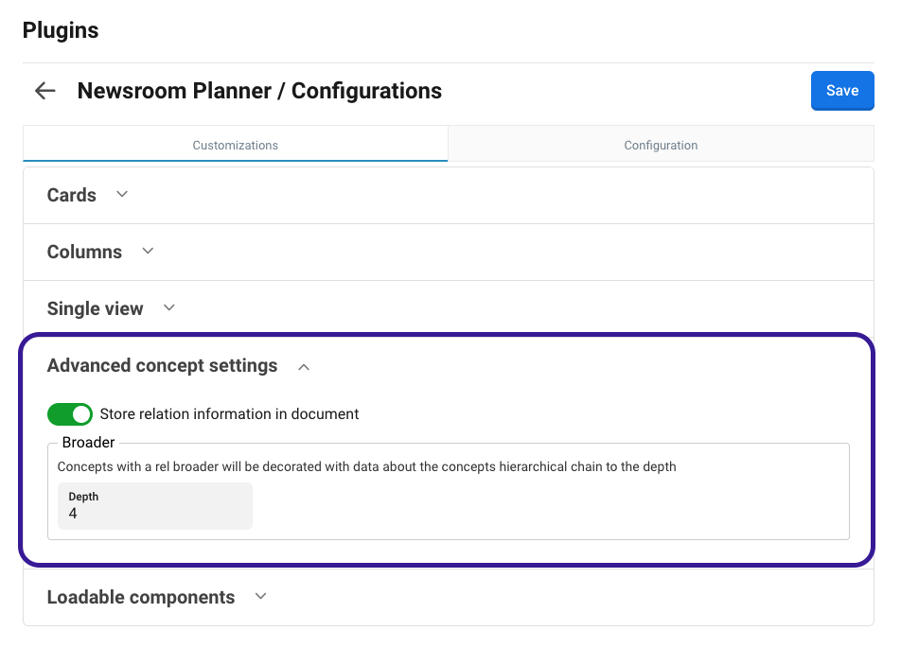Open the Configuration tab
Viewport: 901px width, 648px height.
click(661, 145)
